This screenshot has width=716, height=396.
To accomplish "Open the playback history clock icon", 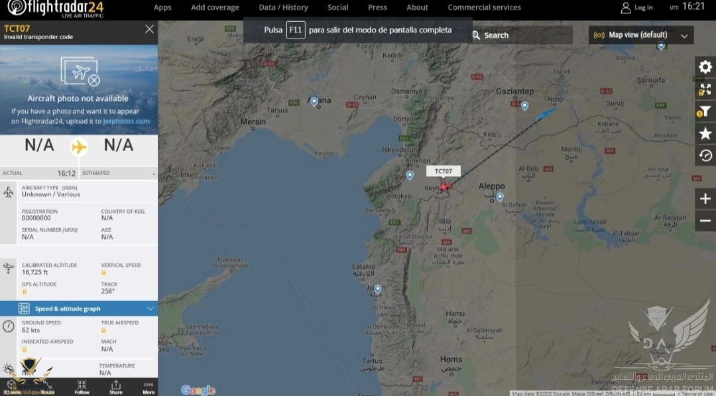I will [705, 156].
